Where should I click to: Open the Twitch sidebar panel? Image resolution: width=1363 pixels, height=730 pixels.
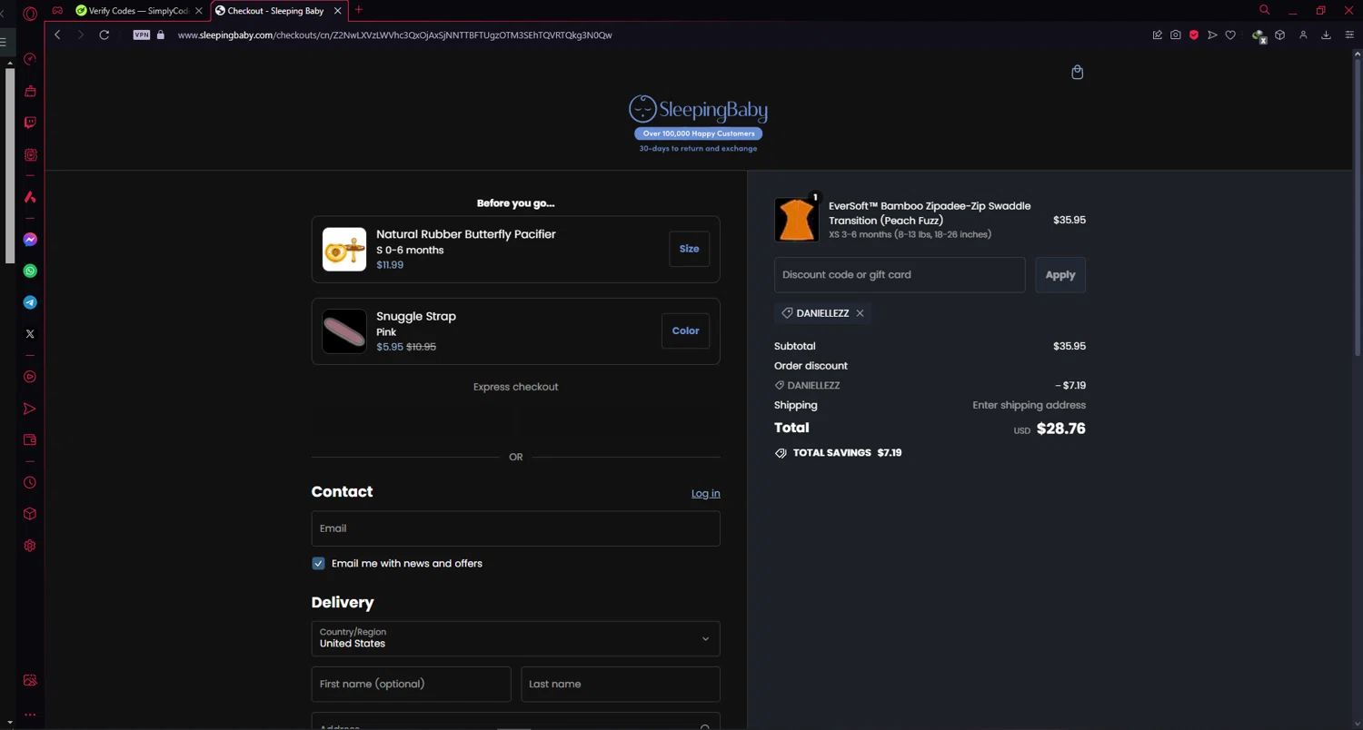30,123
